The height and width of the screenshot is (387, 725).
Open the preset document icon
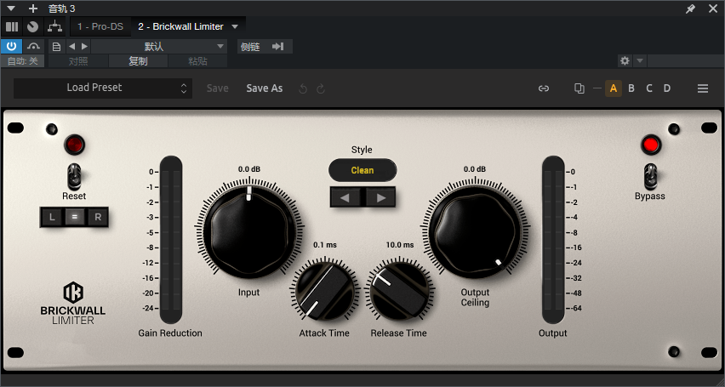coord(56,47)
